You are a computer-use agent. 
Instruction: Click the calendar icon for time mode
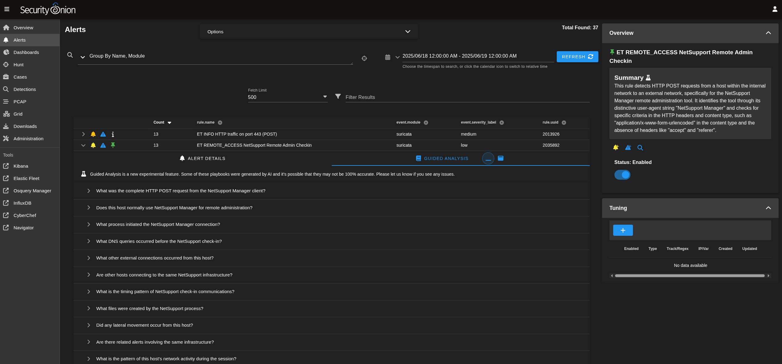click(x=388, y=57)
